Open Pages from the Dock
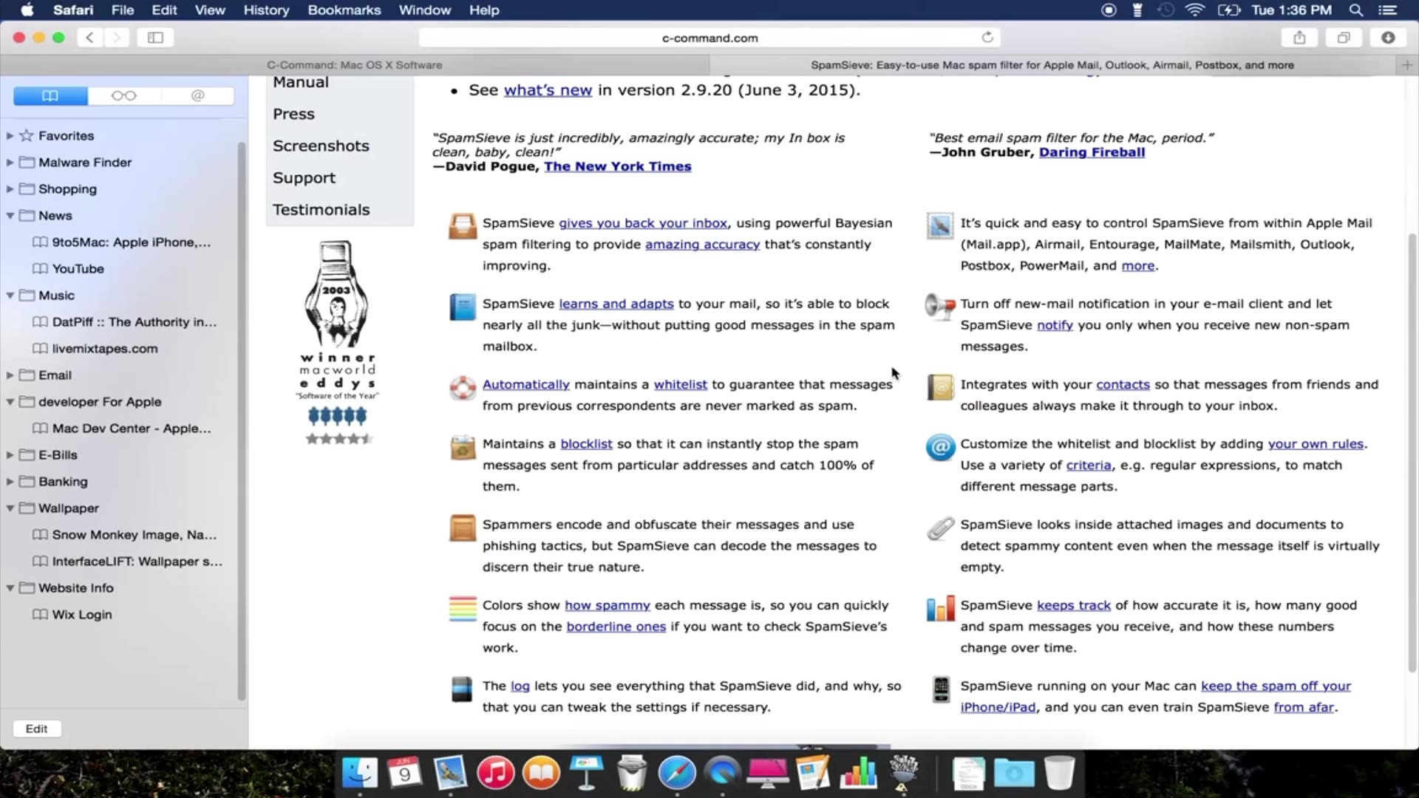Image resolution: width=1419 pixels, height=798 pixels. coord(813,773)
